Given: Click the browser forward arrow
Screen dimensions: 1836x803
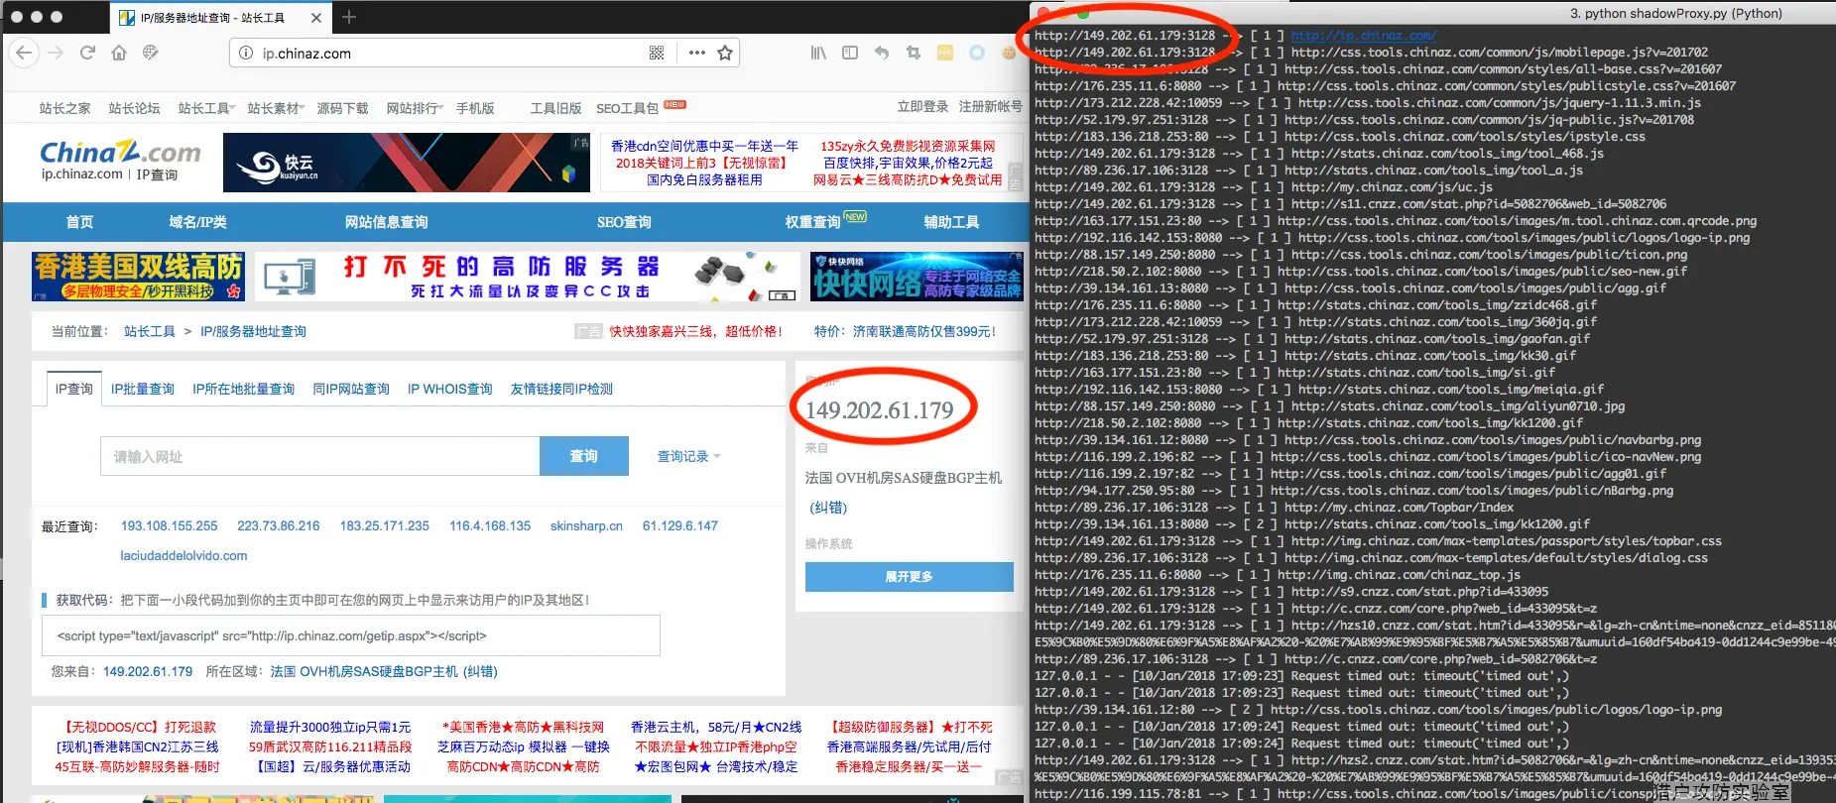Looking at the screenshot, I should (x=56, y=53).
